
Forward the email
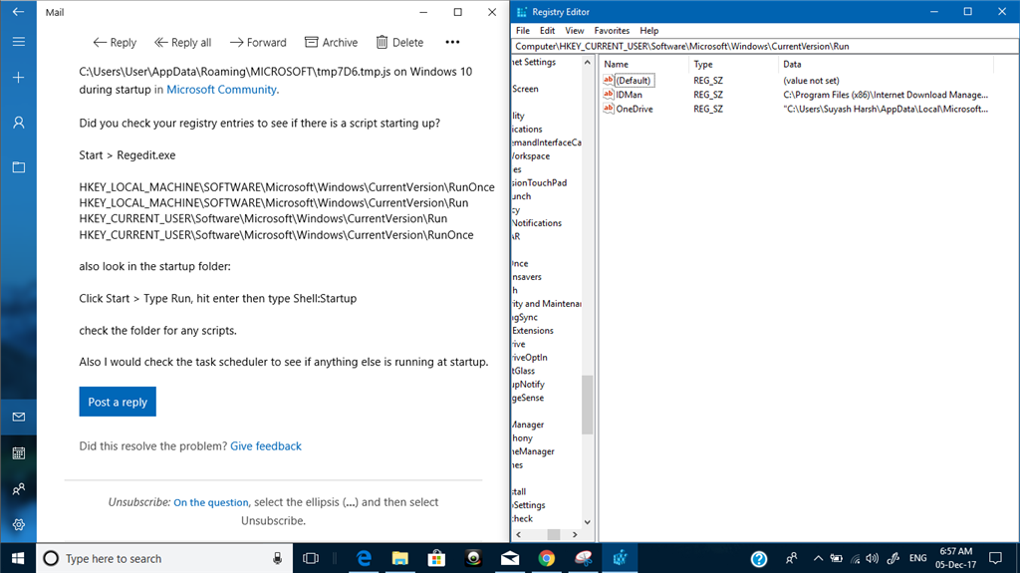click(258, 42)
